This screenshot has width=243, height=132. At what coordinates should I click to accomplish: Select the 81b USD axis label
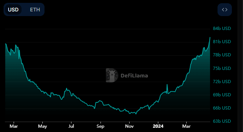pyautogui.click(x=222, y=42)
